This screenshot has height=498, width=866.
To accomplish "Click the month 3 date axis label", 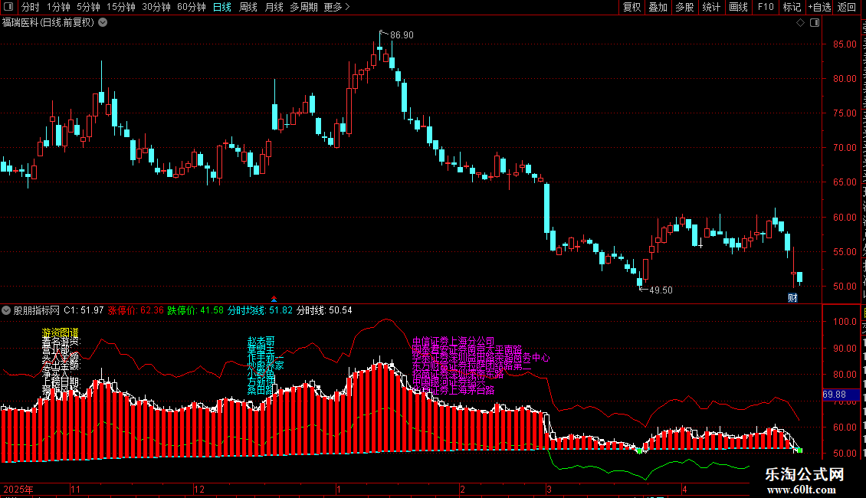I will [549, 489].
